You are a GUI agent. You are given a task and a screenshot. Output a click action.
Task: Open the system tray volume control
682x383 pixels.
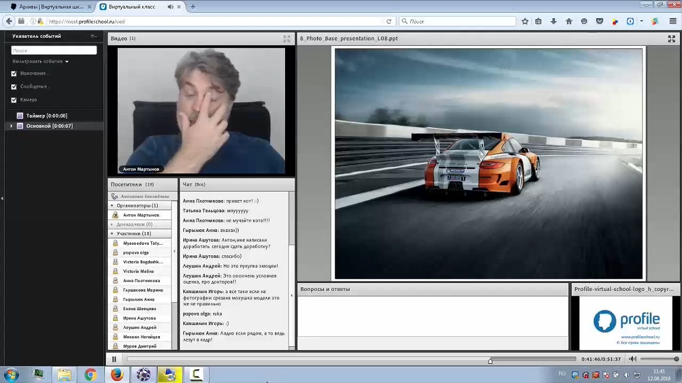click(627, 375)
